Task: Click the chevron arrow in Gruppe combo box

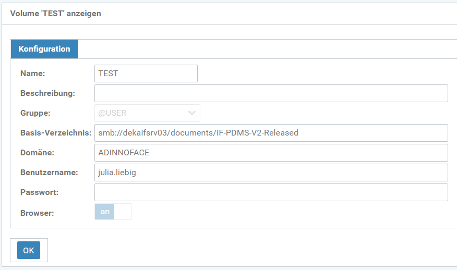Action: pyautogui.click(x=192, y=113)
